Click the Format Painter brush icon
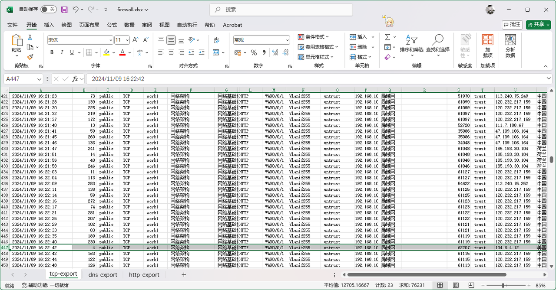 pos(30,56)
